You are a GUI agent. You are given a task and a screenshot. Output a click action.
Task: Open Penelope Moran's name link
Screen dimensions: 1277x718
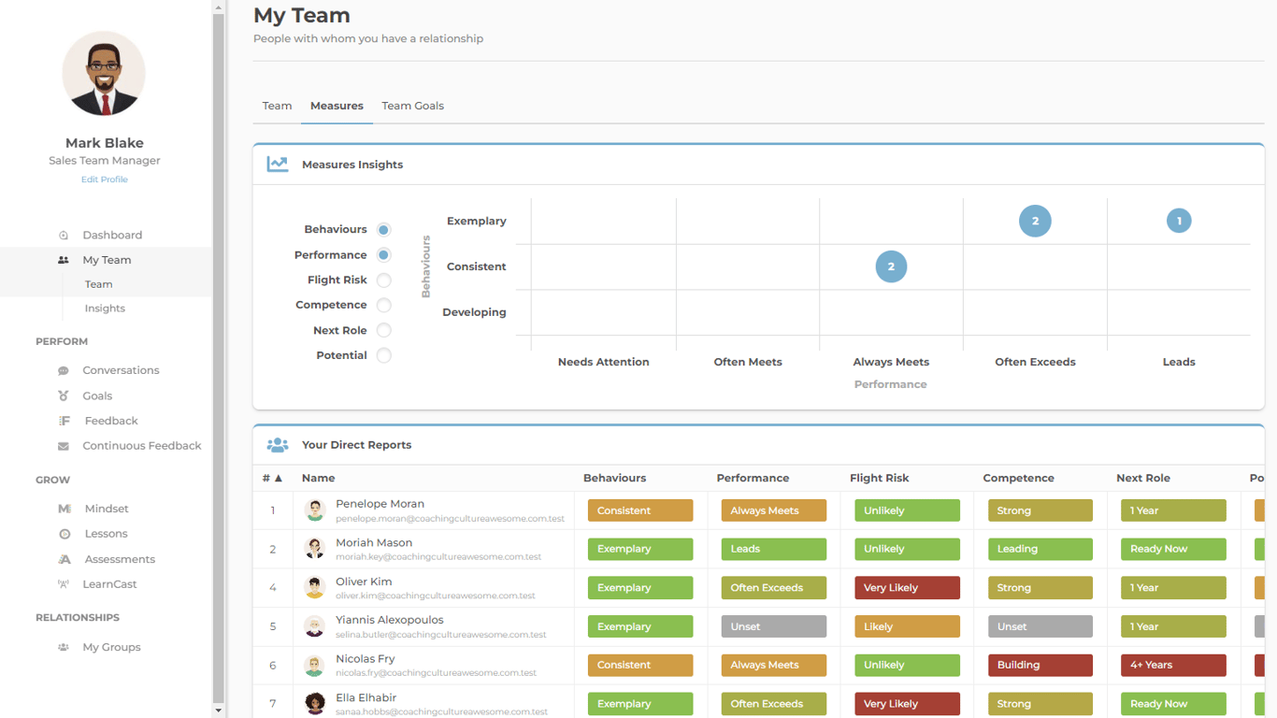pyautogui.click(x=380, y=504)
